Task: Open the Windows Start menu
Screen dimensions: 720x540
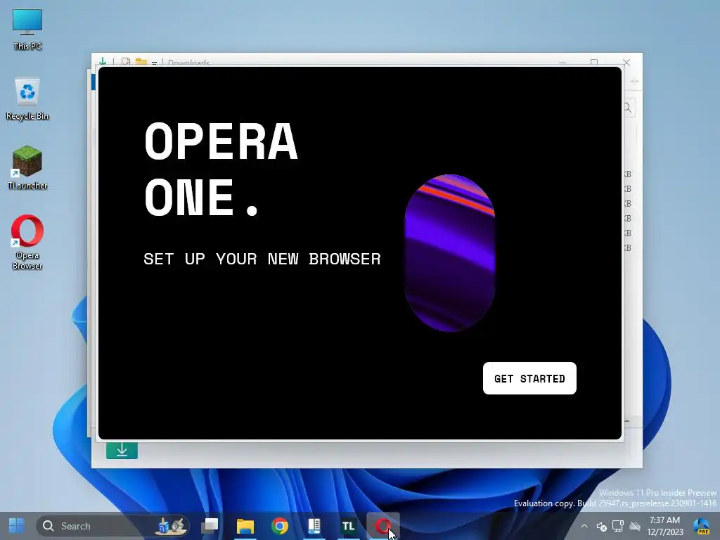Action: click(17, 526)
